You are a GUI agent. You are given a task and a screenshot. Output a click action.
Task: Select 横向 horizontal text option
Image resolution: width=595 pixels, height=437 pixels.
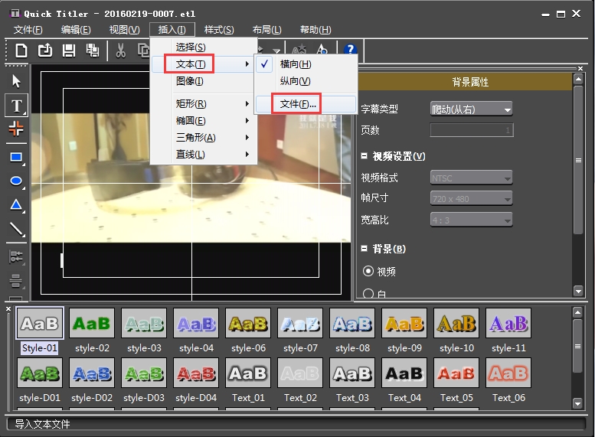(x=296, y=64)
